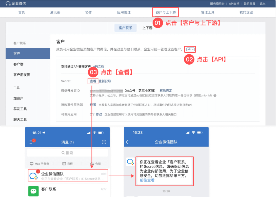Open 服务商后台 in the top bar
276x197 pixels.
coord(217,4)
